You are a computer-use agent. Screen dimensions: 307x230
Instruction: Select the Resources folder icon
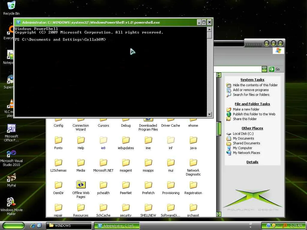[x=81, y=208]
